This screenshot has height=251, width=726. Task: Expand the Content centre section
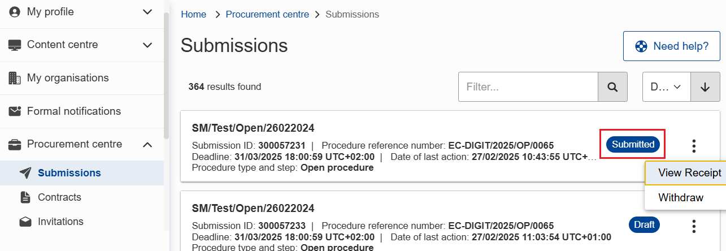(x=147, y=45)
